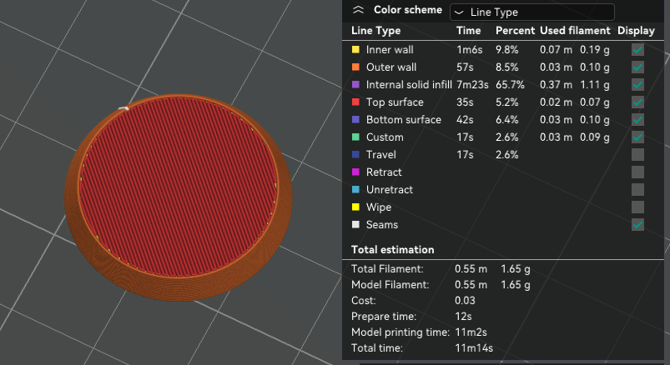Enable Unretract display checkbox

637,190
